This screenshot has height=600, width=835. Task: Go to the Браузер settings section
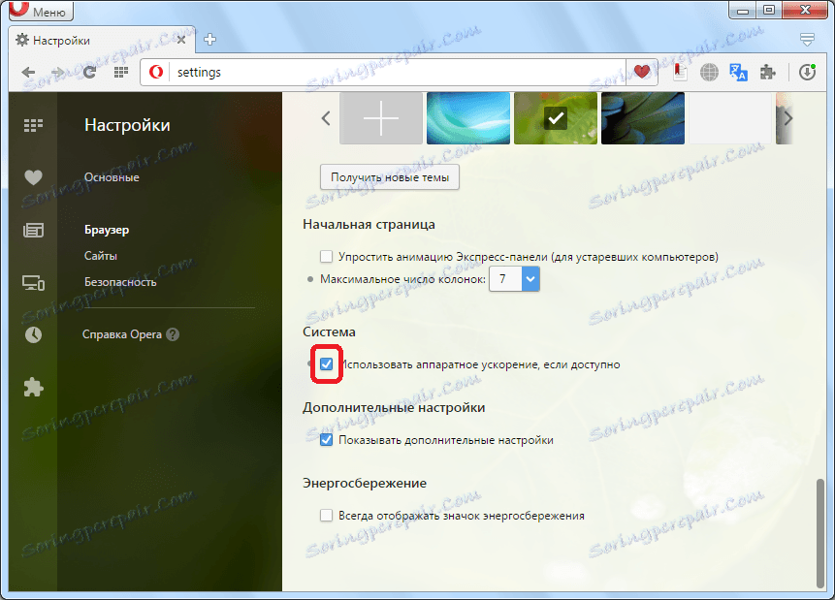coord(107,230)
